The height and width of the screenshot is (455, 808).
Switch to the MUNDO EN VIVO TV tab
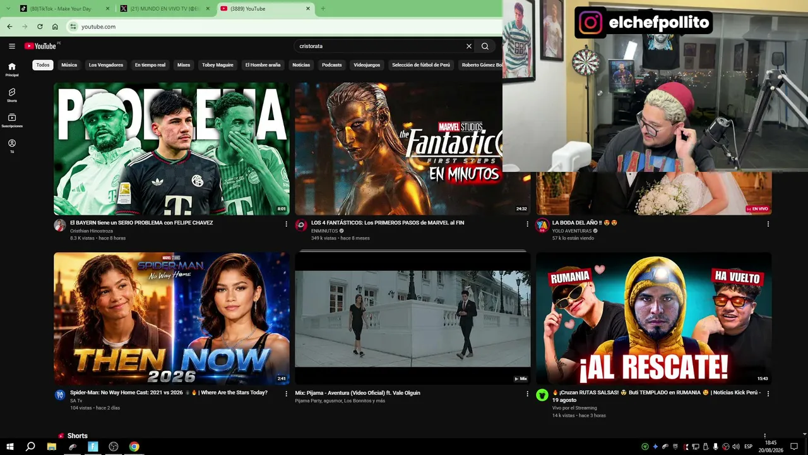[x=164, y=9]
